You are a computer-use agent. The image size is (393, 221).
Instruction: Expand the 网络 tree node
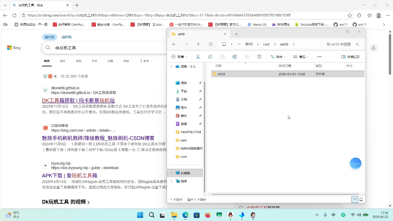tap(172, 181)
